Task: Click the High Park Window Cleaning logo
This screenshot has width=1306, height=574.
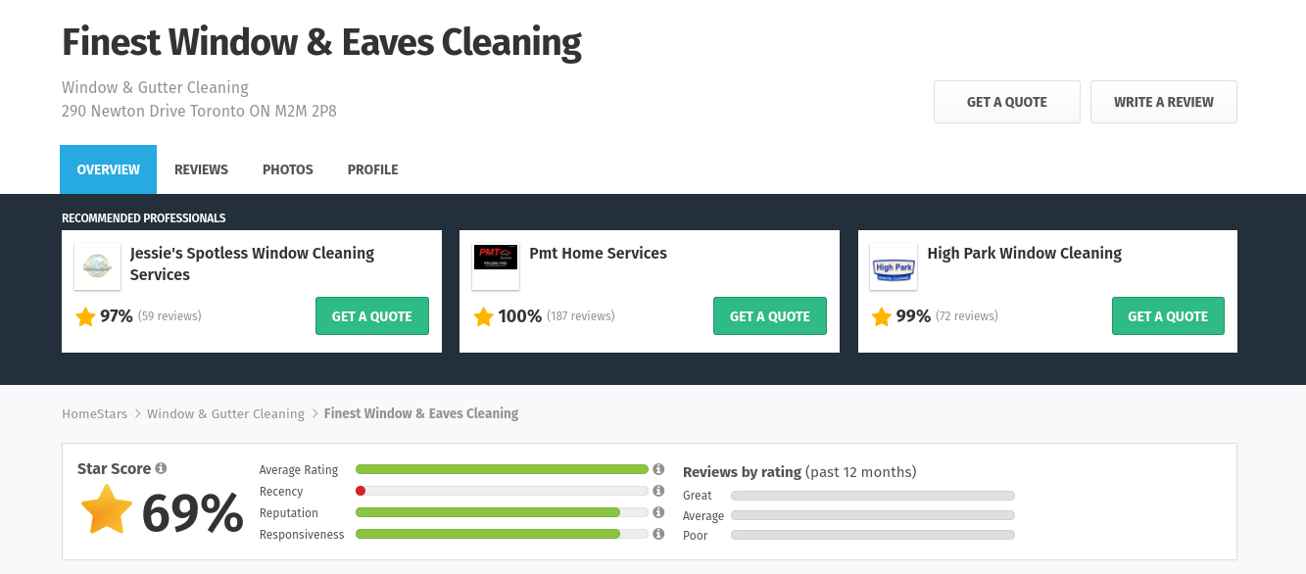Action: [x=894, y=266]
